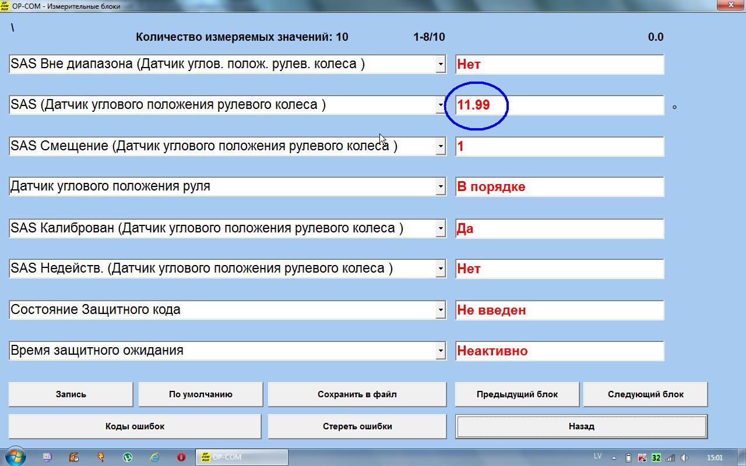Click the lightning bolt taskbar icon

101,457
